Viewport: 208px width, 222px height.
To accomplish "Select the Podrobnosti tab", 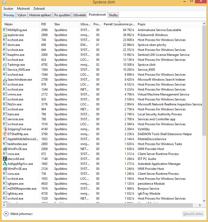I will coord(97,15).
